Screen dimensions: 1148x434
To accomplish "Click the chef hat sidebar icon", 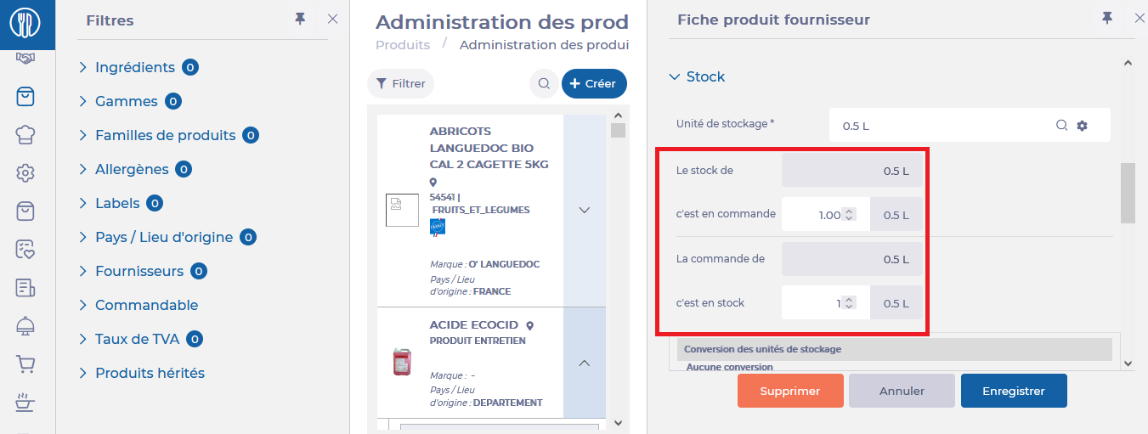I will tap(25, 134).
